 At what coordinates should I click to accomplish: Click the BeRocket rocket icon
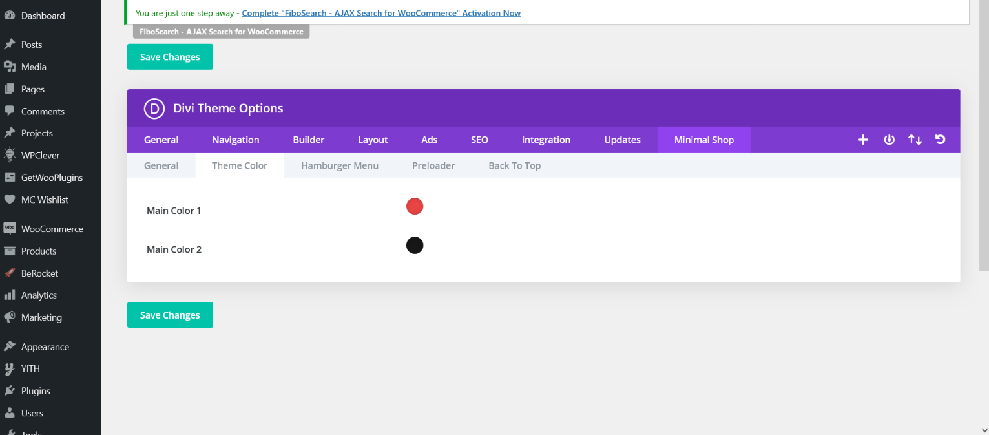(10, 273)
